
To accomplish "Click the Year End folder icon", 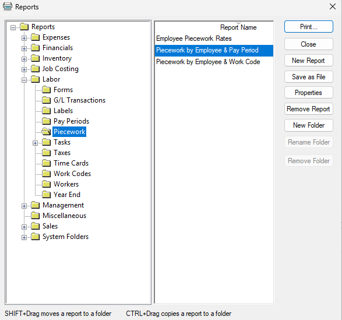I will point(46,195).
